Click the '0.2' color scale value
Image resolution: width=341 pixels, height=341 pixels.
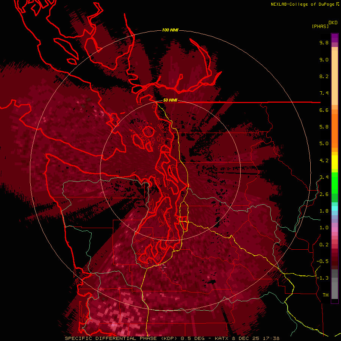[x=324, y=245]
